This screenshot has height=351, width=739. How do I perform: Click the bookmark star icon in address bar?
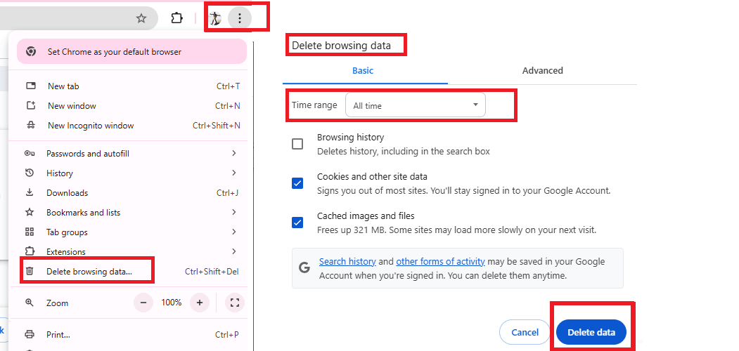141,18
